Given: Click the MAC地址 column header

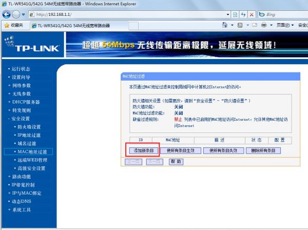Looking at the screenshot, I should click(172, 140).
